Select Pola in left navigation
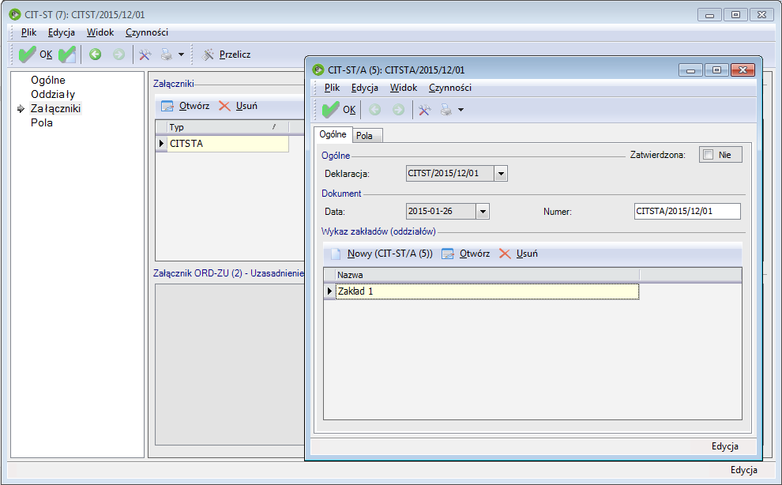This screenshot has width=782, height=485. coord(41,122)
